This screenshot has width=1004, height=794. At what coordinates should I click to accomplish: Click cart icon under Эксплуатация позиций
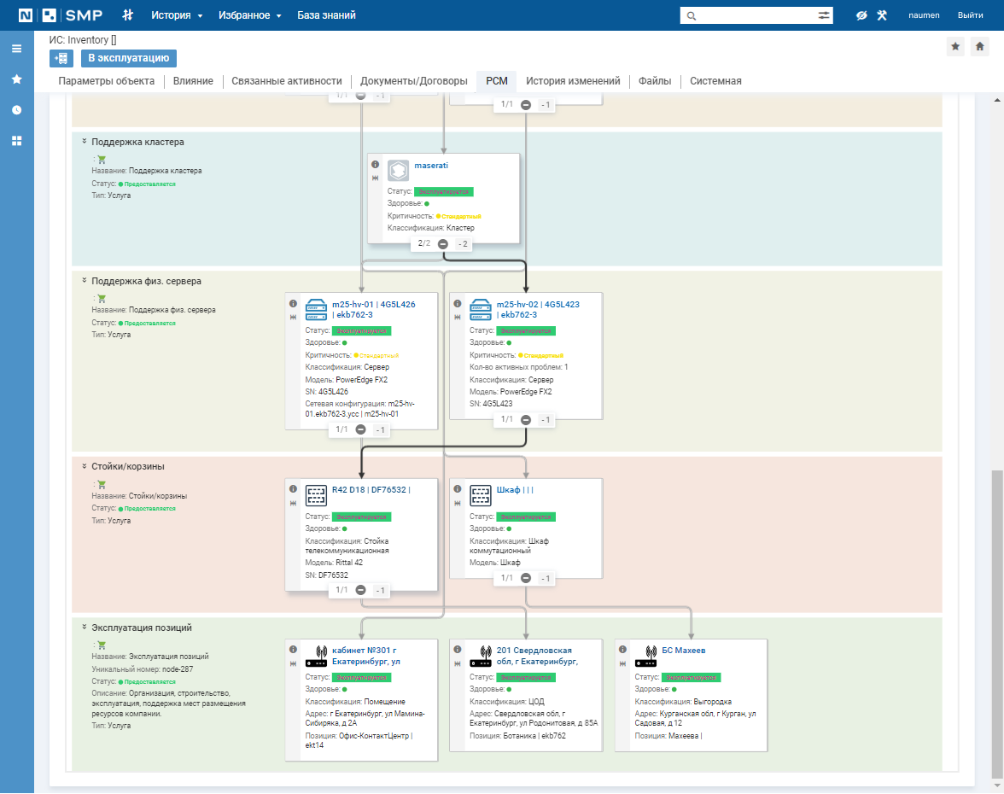point(101,645)
